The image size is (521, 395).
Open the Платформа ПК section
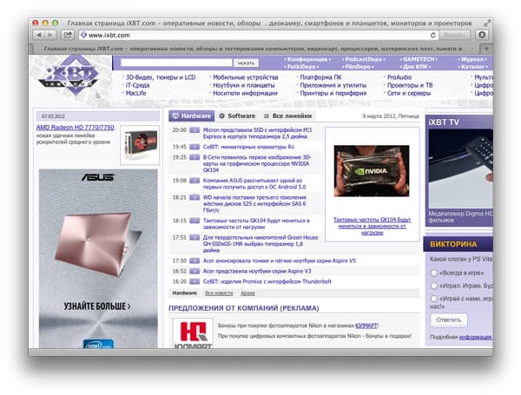(320, 77)
